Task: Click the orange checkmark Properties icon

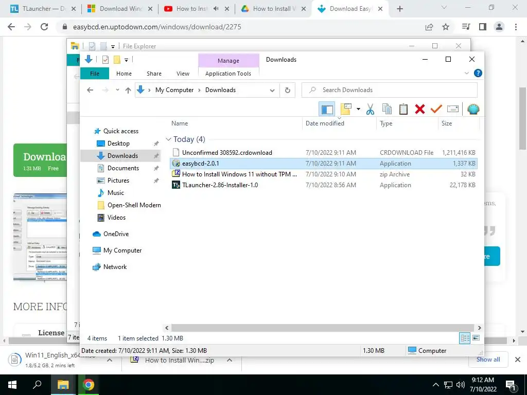Action: click(x=436, y=109)
